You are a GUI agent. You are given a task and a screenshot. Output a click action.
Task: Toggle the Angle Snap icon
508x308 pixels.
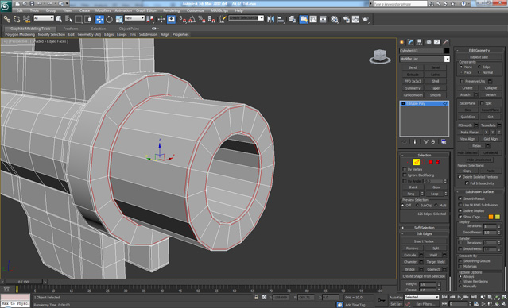[x=192, y=19]
